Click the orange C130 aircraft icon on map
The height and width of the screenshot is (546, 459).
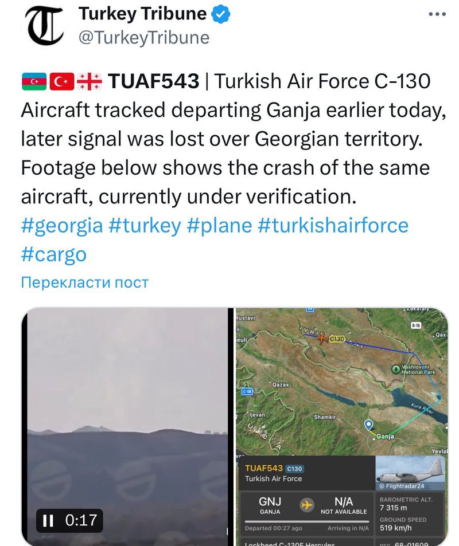pyautogui.click(x=323, y=338)
